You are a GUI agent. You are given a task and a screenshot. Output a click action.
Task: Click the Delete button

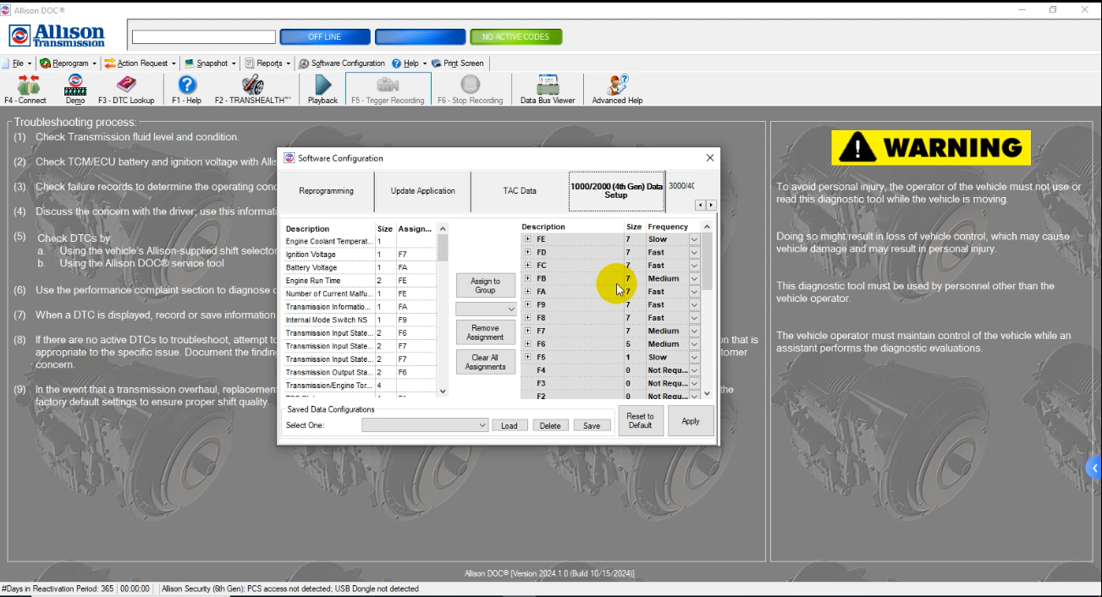pyautogui.click(x=550, y=425)
